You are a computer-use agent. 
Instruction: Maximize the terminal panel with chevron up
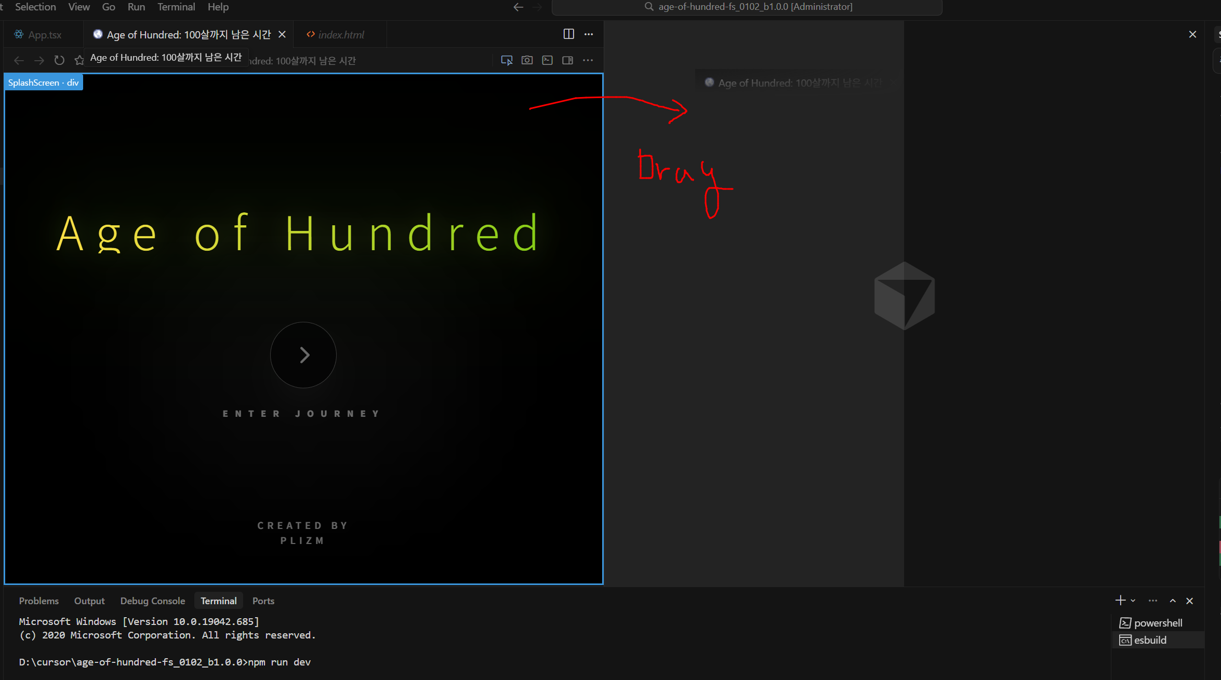click(1173, 601)
